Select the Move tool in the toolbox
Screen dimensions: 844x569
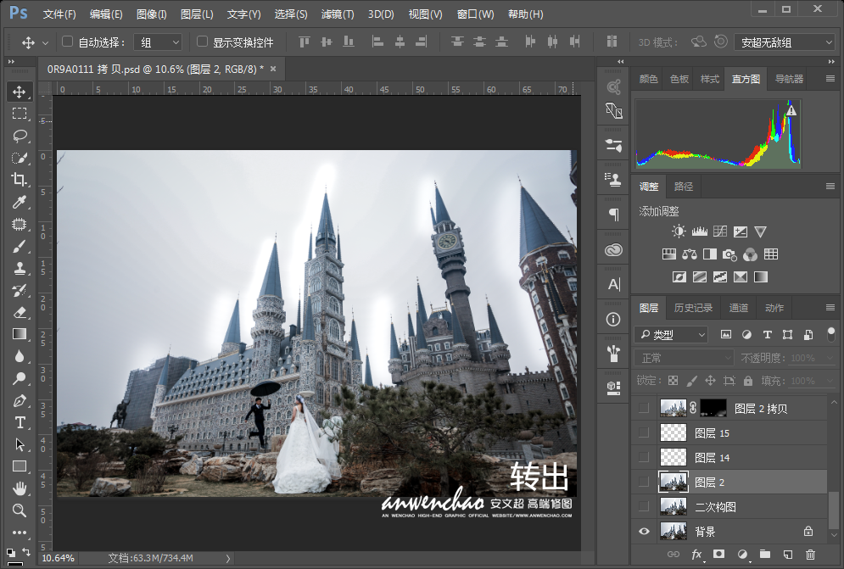(20, 92)
